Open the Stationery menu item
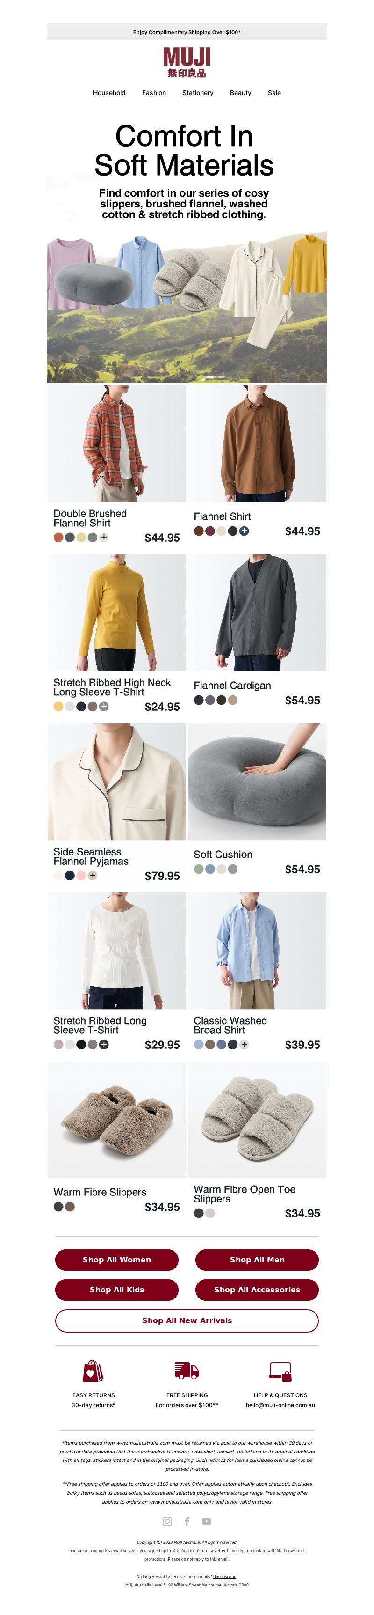Image resolution: width=374 pixels, height=1615 pixels. [198, 93]
